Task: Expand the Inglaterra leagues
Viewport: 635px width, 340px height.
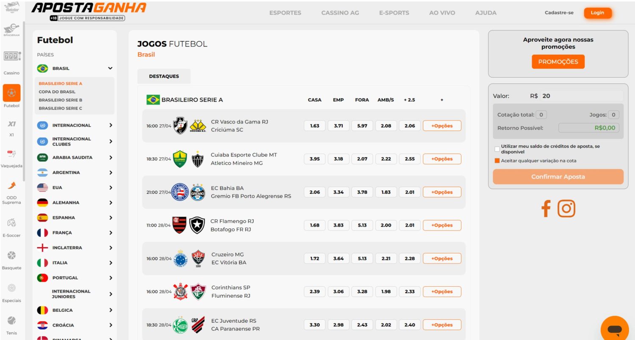Action: (x=110, y=248)
